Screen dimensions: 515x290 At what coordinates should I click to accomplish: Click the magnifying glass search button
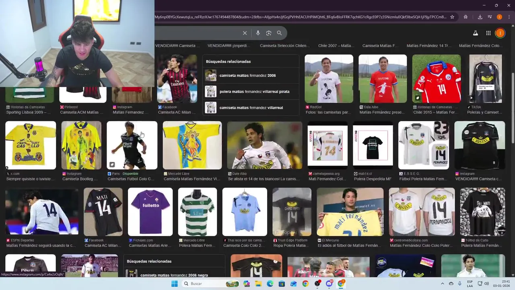[x=279, y=33]
